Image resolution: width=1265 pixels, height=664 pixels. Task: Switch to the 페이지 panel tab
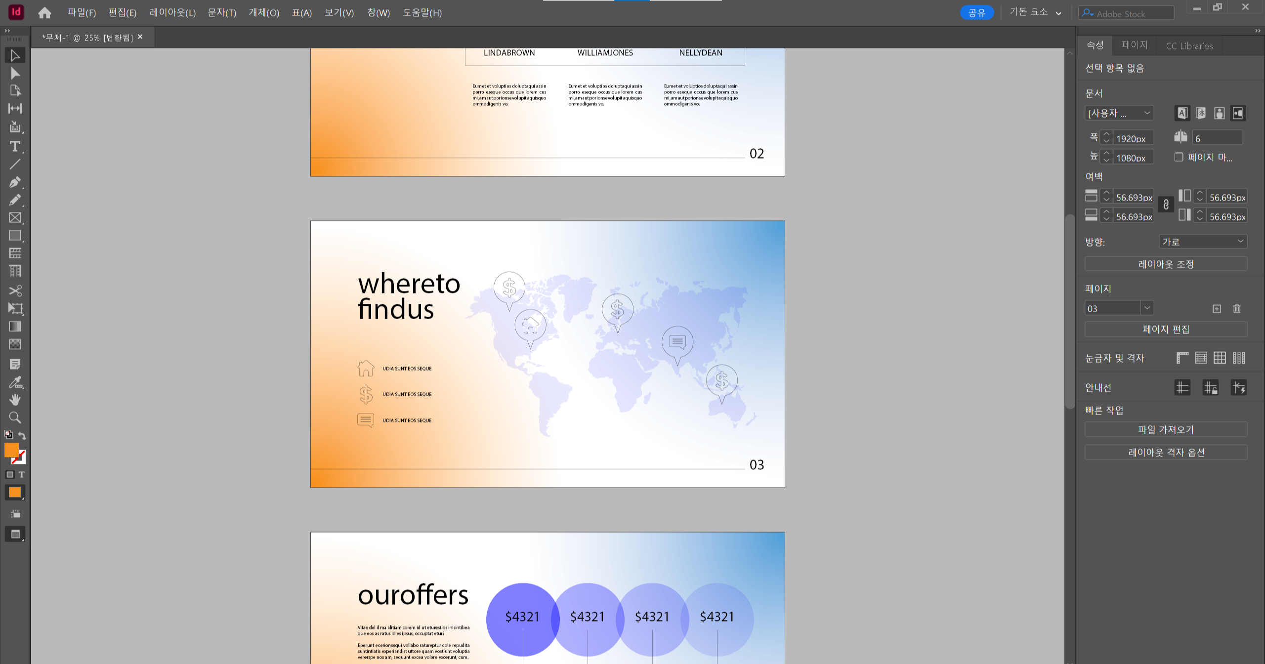point(1135,45)
